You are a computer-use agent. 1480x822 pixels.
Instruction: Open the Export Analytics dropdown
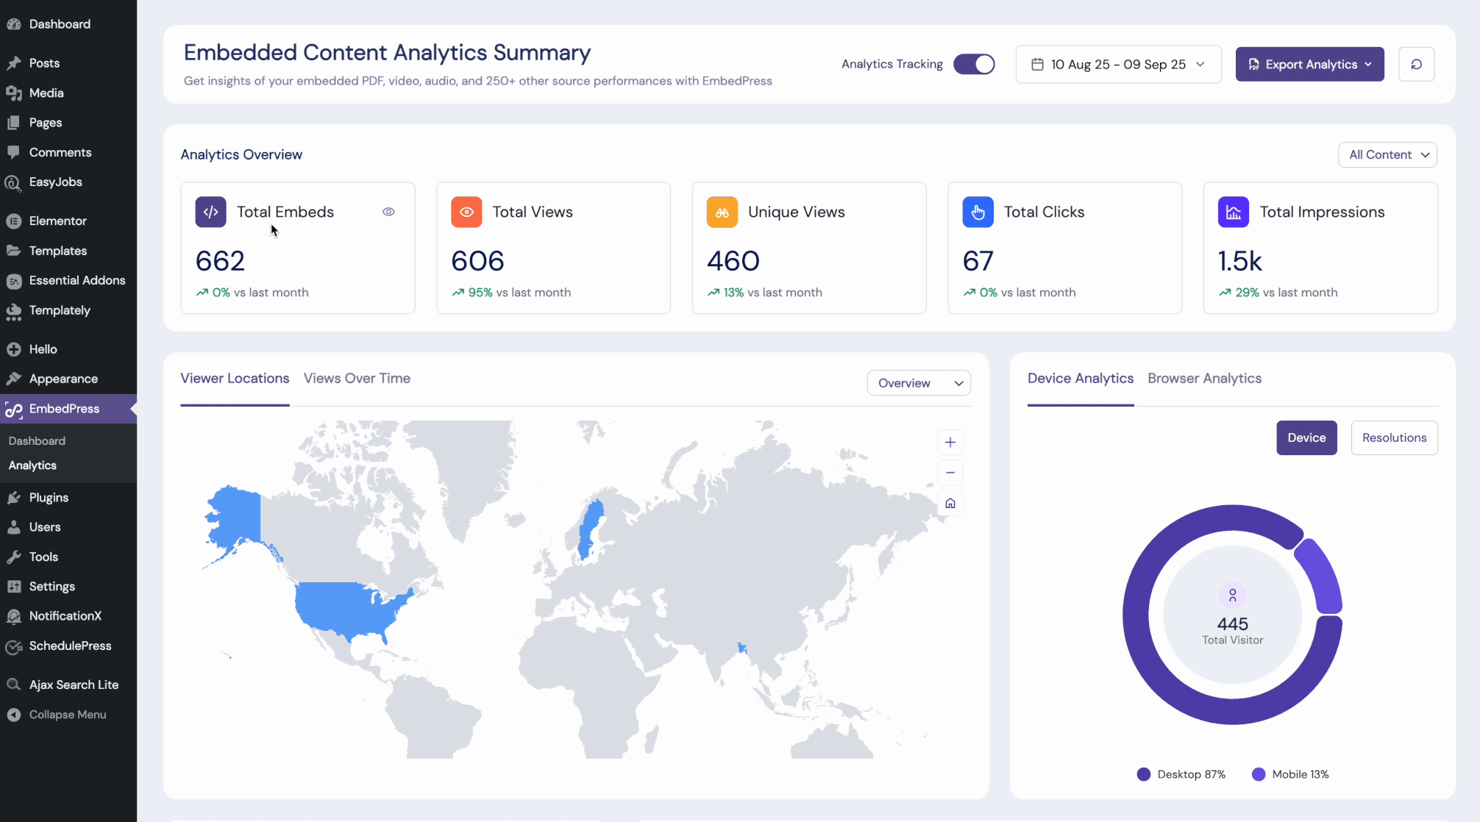tap(1309, 64)
